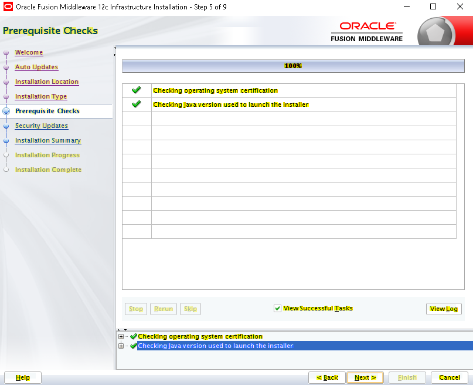Click the Installation Type step bullet

(x=6, y=96)
